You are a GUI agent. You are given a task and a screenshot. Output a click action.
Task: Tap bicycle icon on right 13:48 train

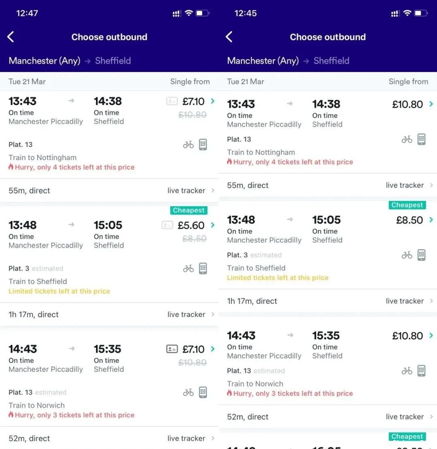[407, 255]
